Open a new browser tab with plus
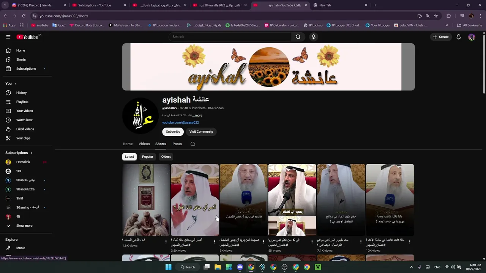 click(x=375, y=5)
